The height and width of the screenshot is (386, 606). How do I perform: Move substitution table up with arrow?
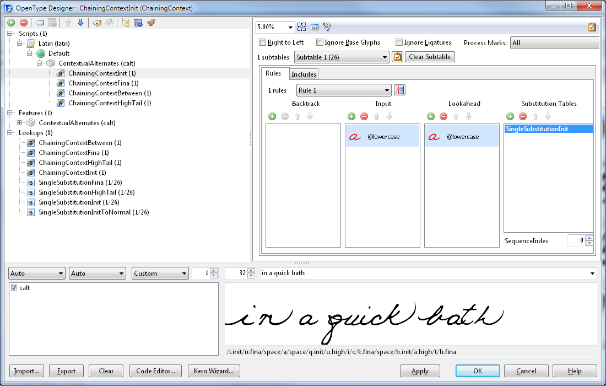pyautogui.click(x=535, y=116)
